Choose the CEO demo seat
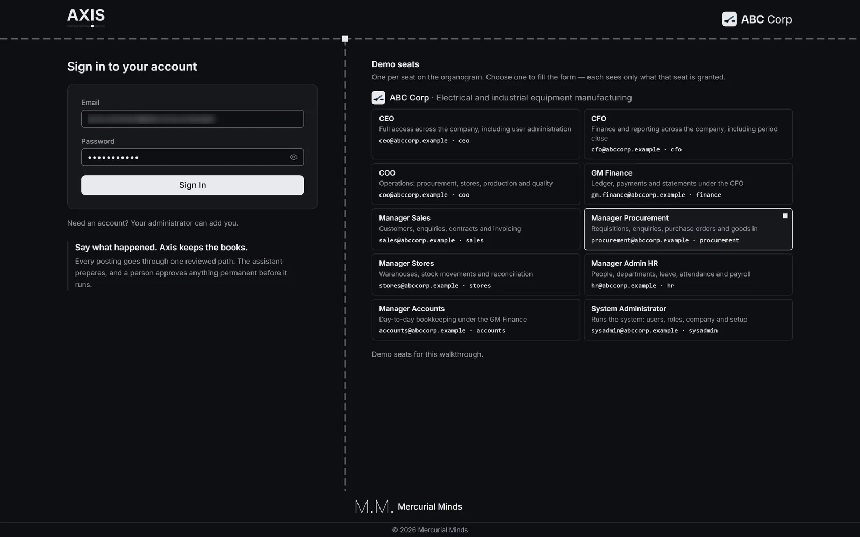Screen dimensions: 860x537 pos(476,134)
